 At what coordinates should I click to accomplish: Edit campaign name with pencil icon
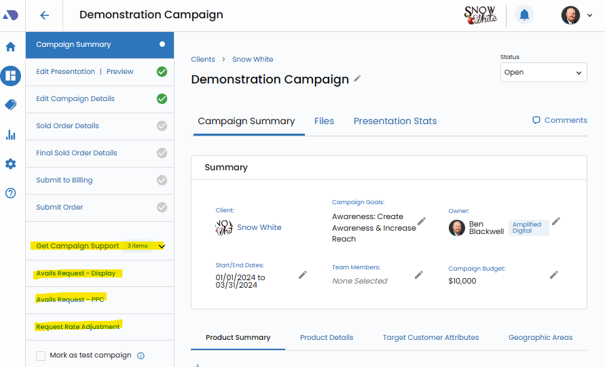(358, 79)
